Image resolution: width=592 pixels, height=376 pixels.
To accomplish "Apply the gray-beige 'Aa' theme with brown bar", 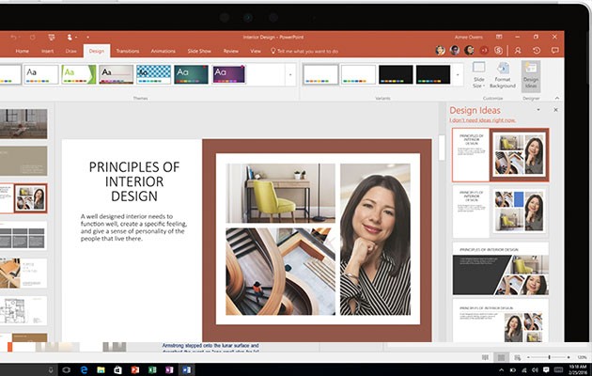I will pos(117,74).
